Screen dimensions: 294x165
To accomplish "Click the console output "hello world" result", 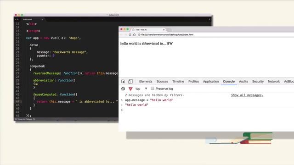I will point(136,105).
